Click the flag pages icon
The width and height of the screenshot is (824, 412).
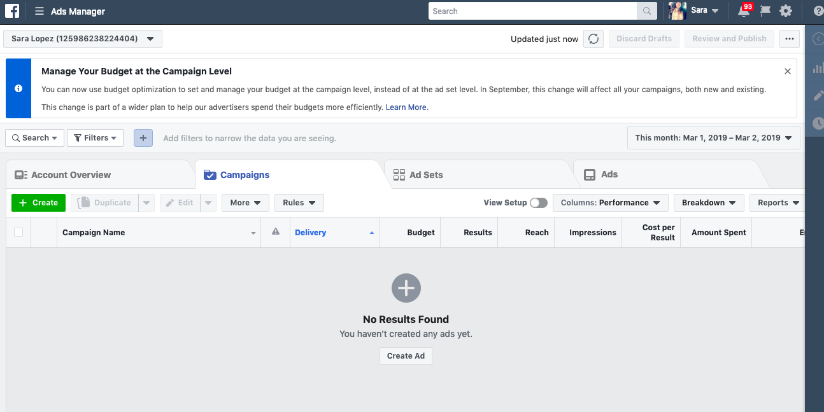pyautogui.click(x=766, y=11)
